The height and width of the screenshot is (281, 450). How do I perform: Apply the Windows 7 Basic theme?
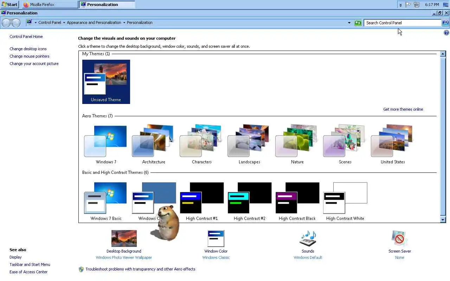point(106,201)
